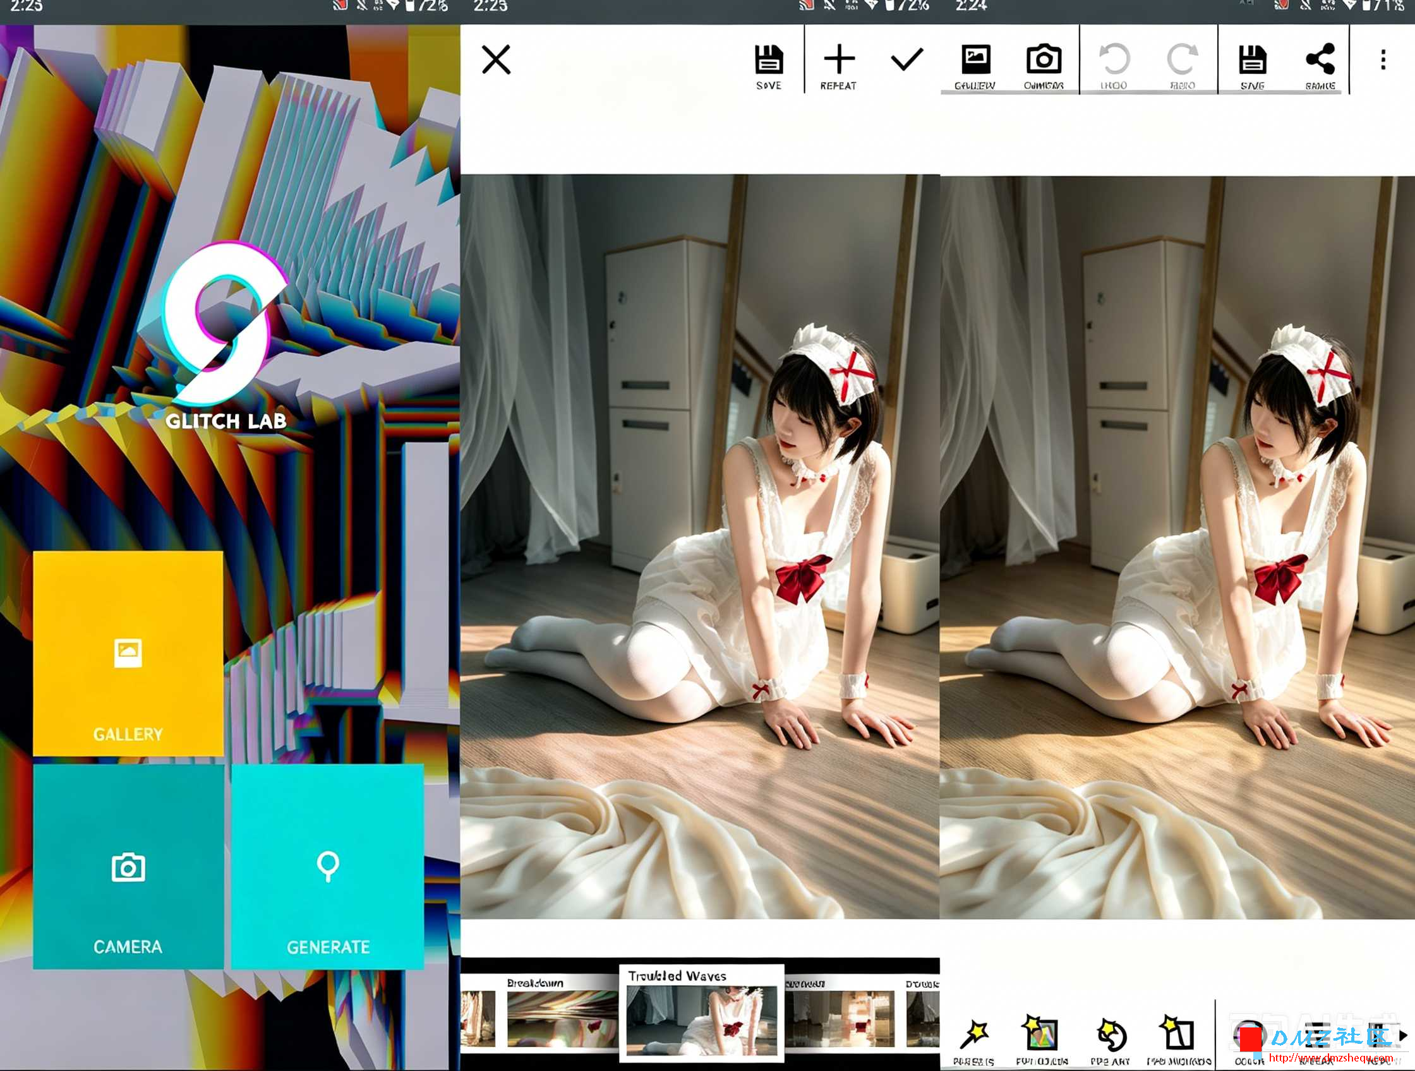Tap the Camera tile

(x=128, y=866)
